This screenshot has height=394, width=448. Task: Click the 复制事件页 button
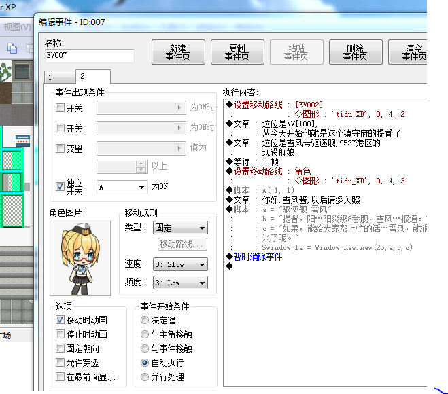(237, 52)
